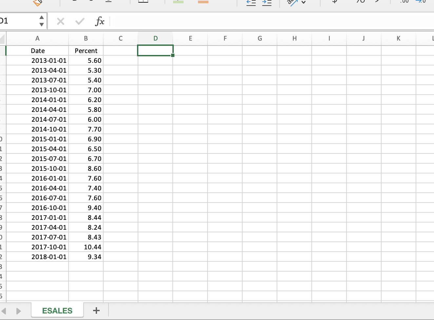Select the Percent header cell in column B
434x320 pixels.
(86, 51)
